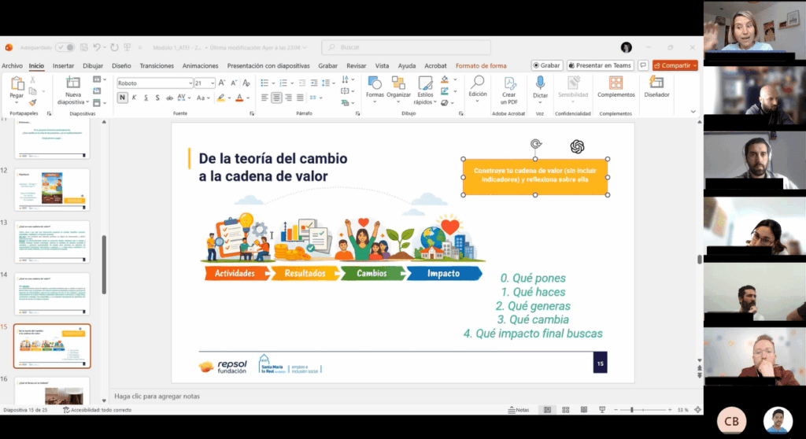The width and height of the screenshot is (806, 439).
Task: Click the zoom slider in status bar
Action: (633, 410)
